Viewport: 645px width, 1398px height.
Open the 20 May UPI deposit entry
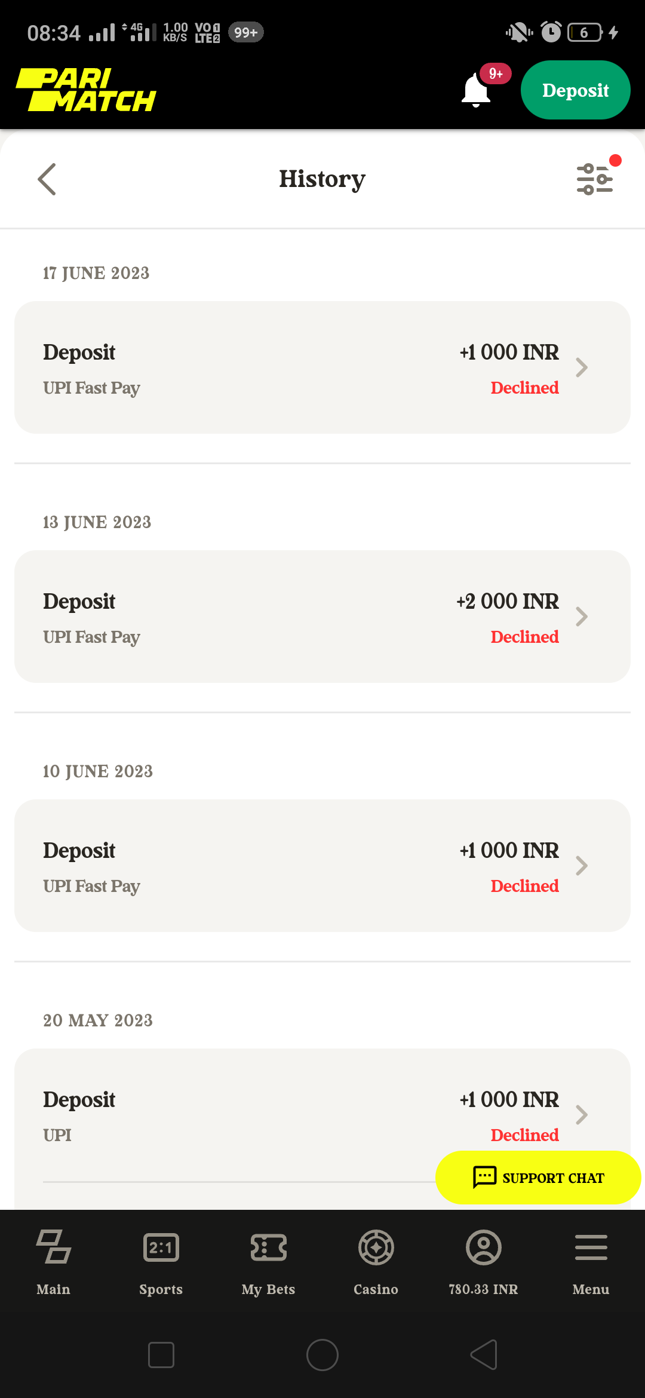tap(239, 1114)
